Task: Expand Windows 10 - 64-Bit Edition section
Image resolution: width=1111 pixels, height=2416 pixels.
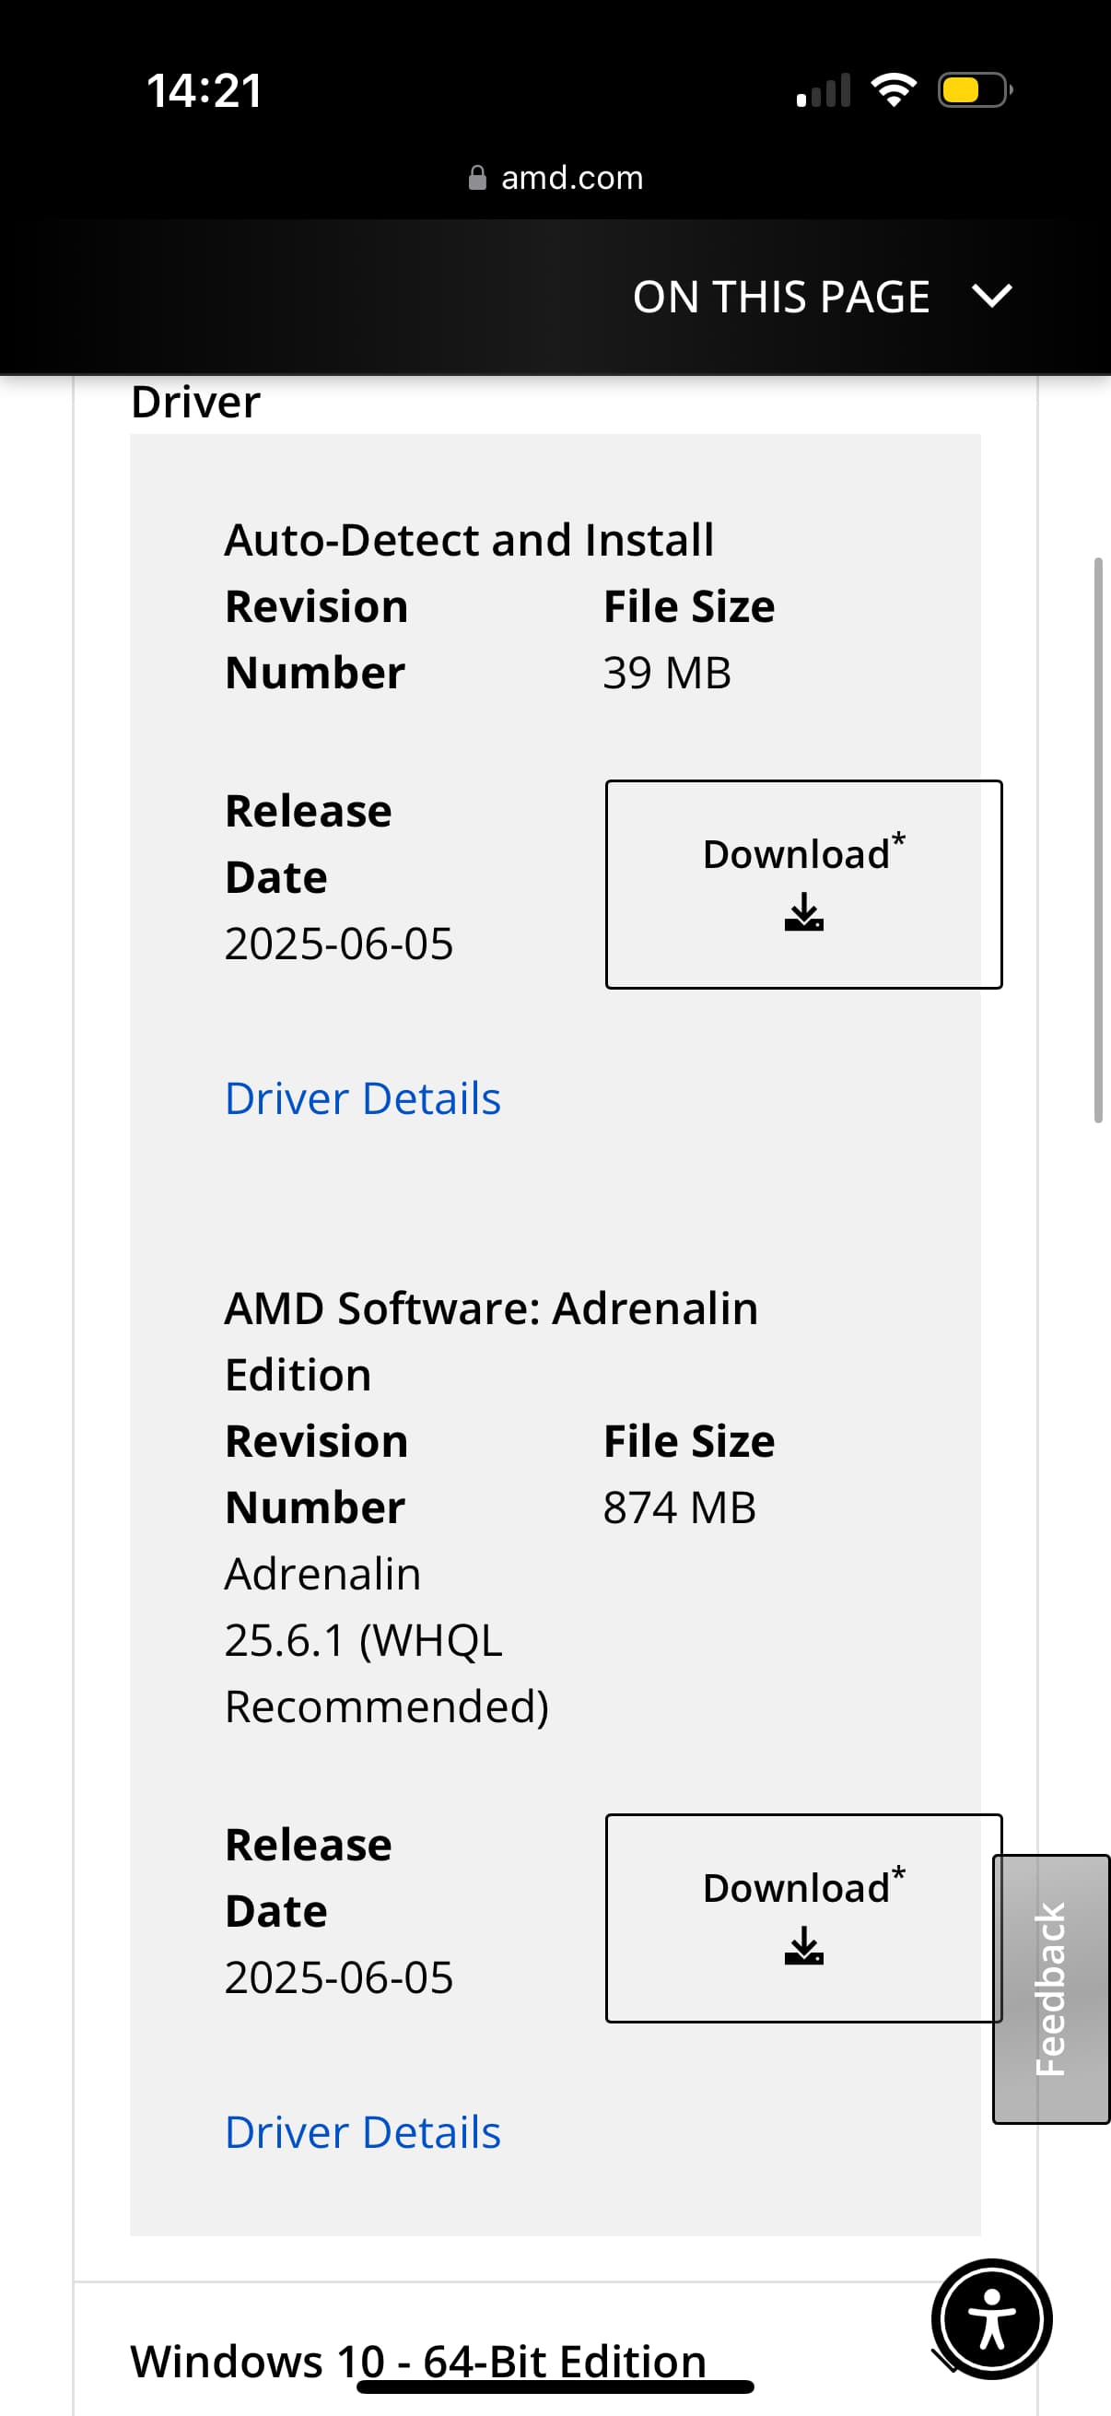Action: [418, 2361]
